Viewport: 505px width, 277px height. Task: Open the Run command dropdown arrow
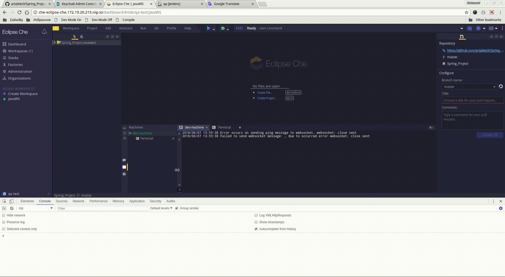214,29
